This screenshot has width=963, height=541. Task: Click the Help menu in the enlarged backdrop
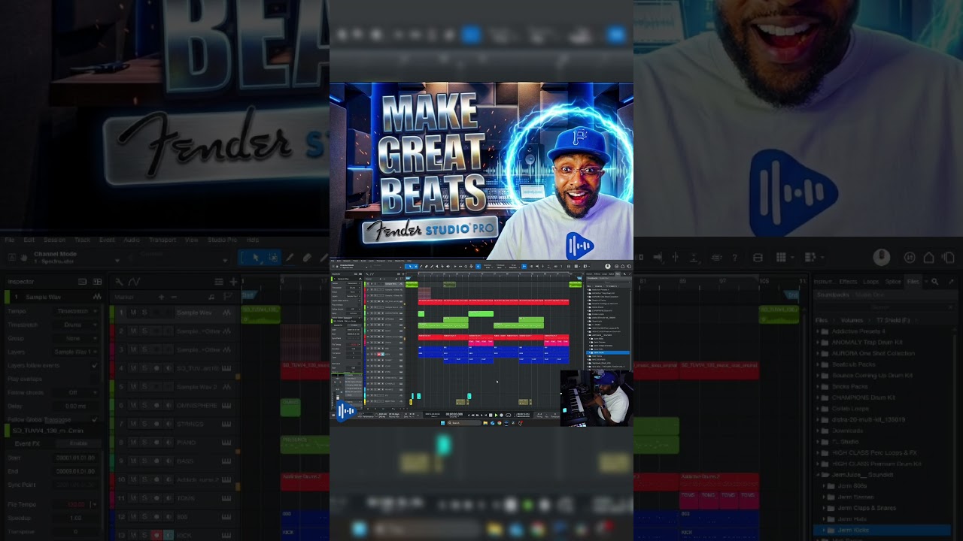click(x=253, y=240)
